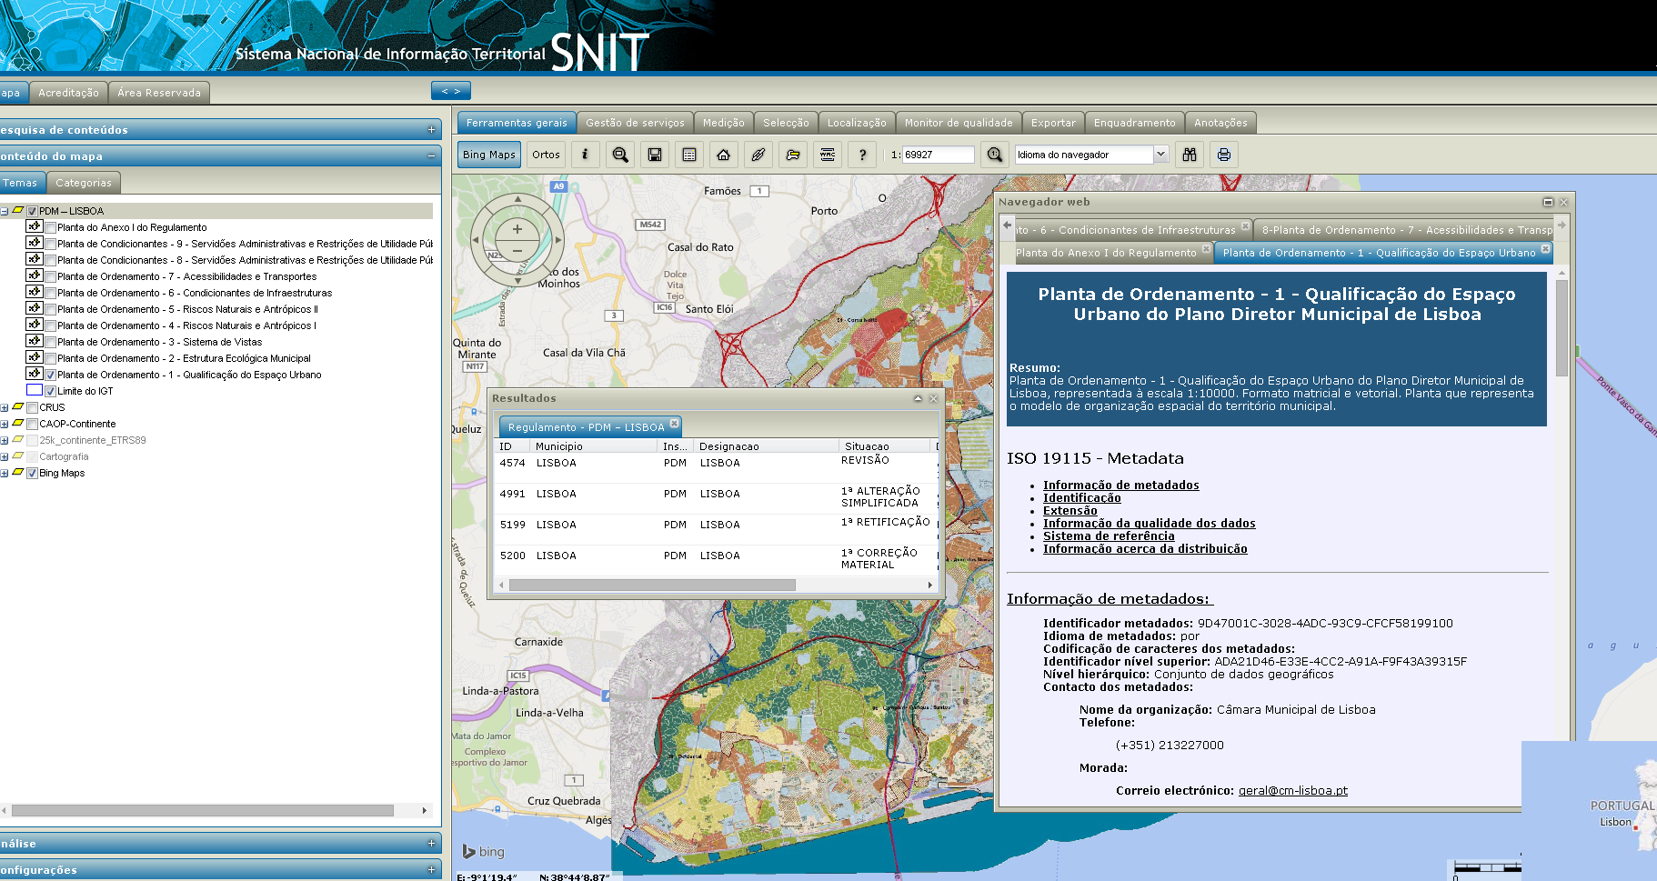Expand the CAOP-Continente tree node

coord(5,425)
